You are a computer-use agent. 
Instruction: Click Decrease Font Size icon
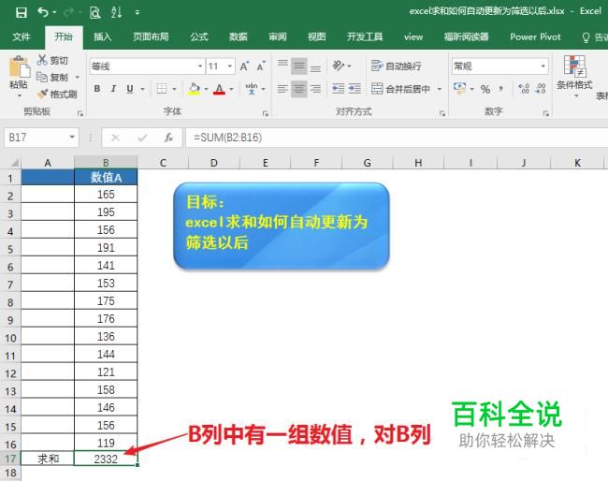[x=261, y=66]
